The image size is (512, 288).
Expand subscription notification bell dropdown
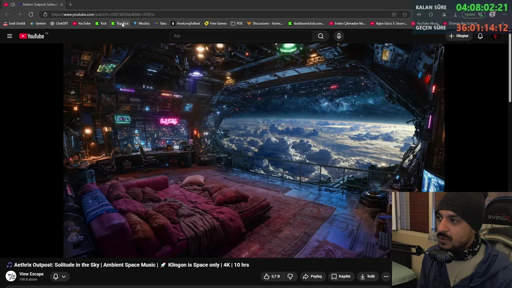click(59, 276)
